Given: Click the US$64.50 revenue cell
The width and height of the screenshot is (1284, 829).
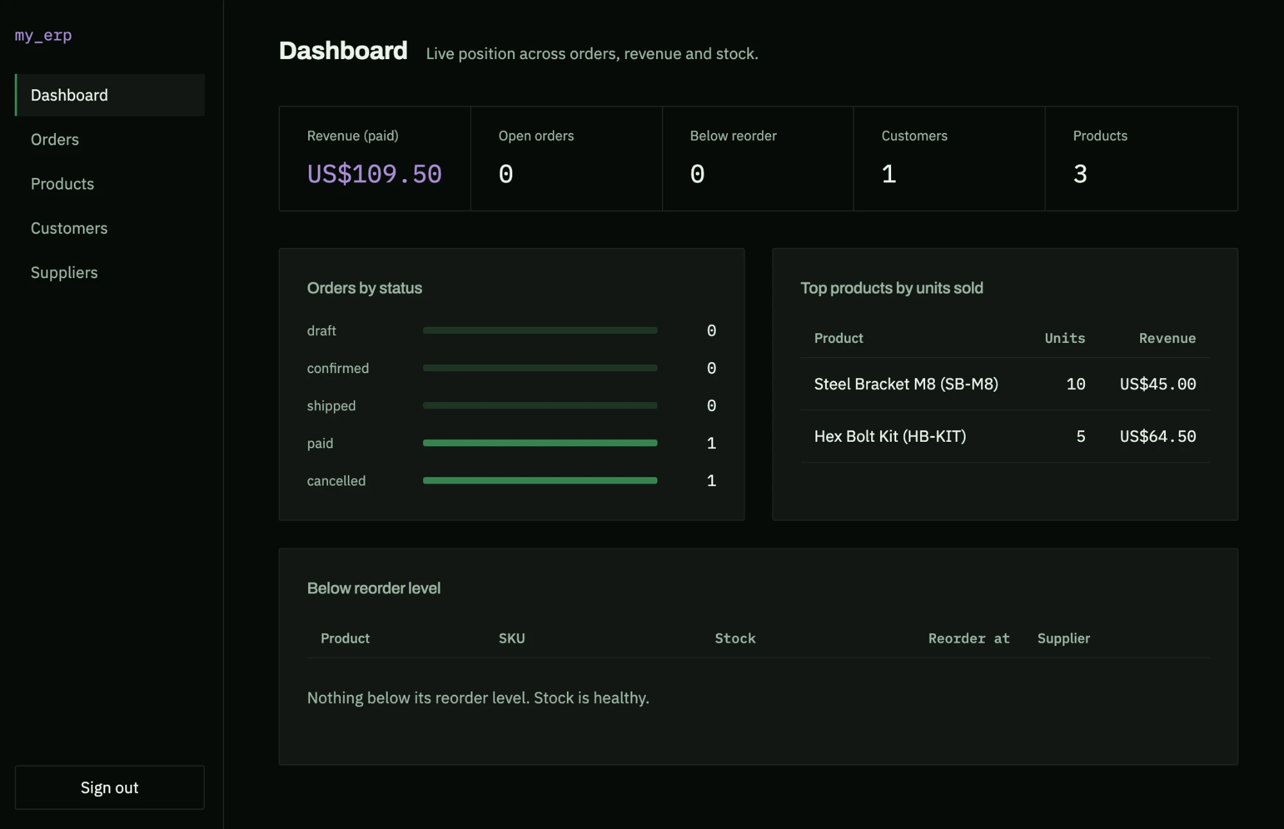Looking at the screenshot, I should point(1158,436).
